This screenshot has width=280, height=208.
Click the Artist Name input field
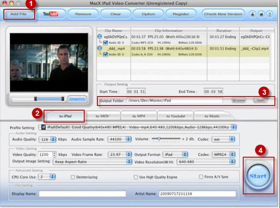[x=197, y=194]
